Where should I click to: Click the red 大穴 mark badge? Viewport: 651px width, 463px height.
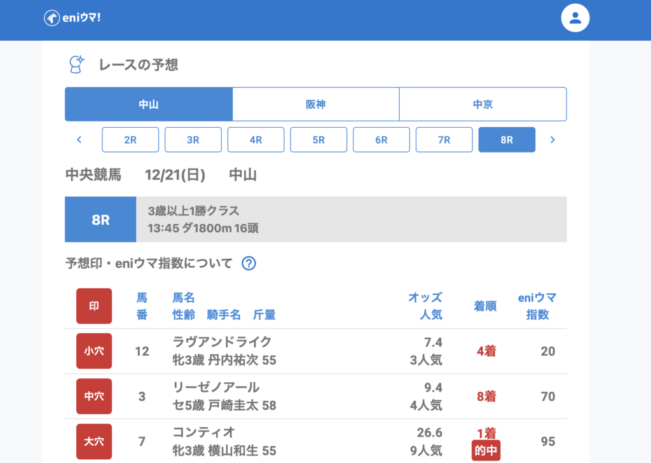coord(94,441)
